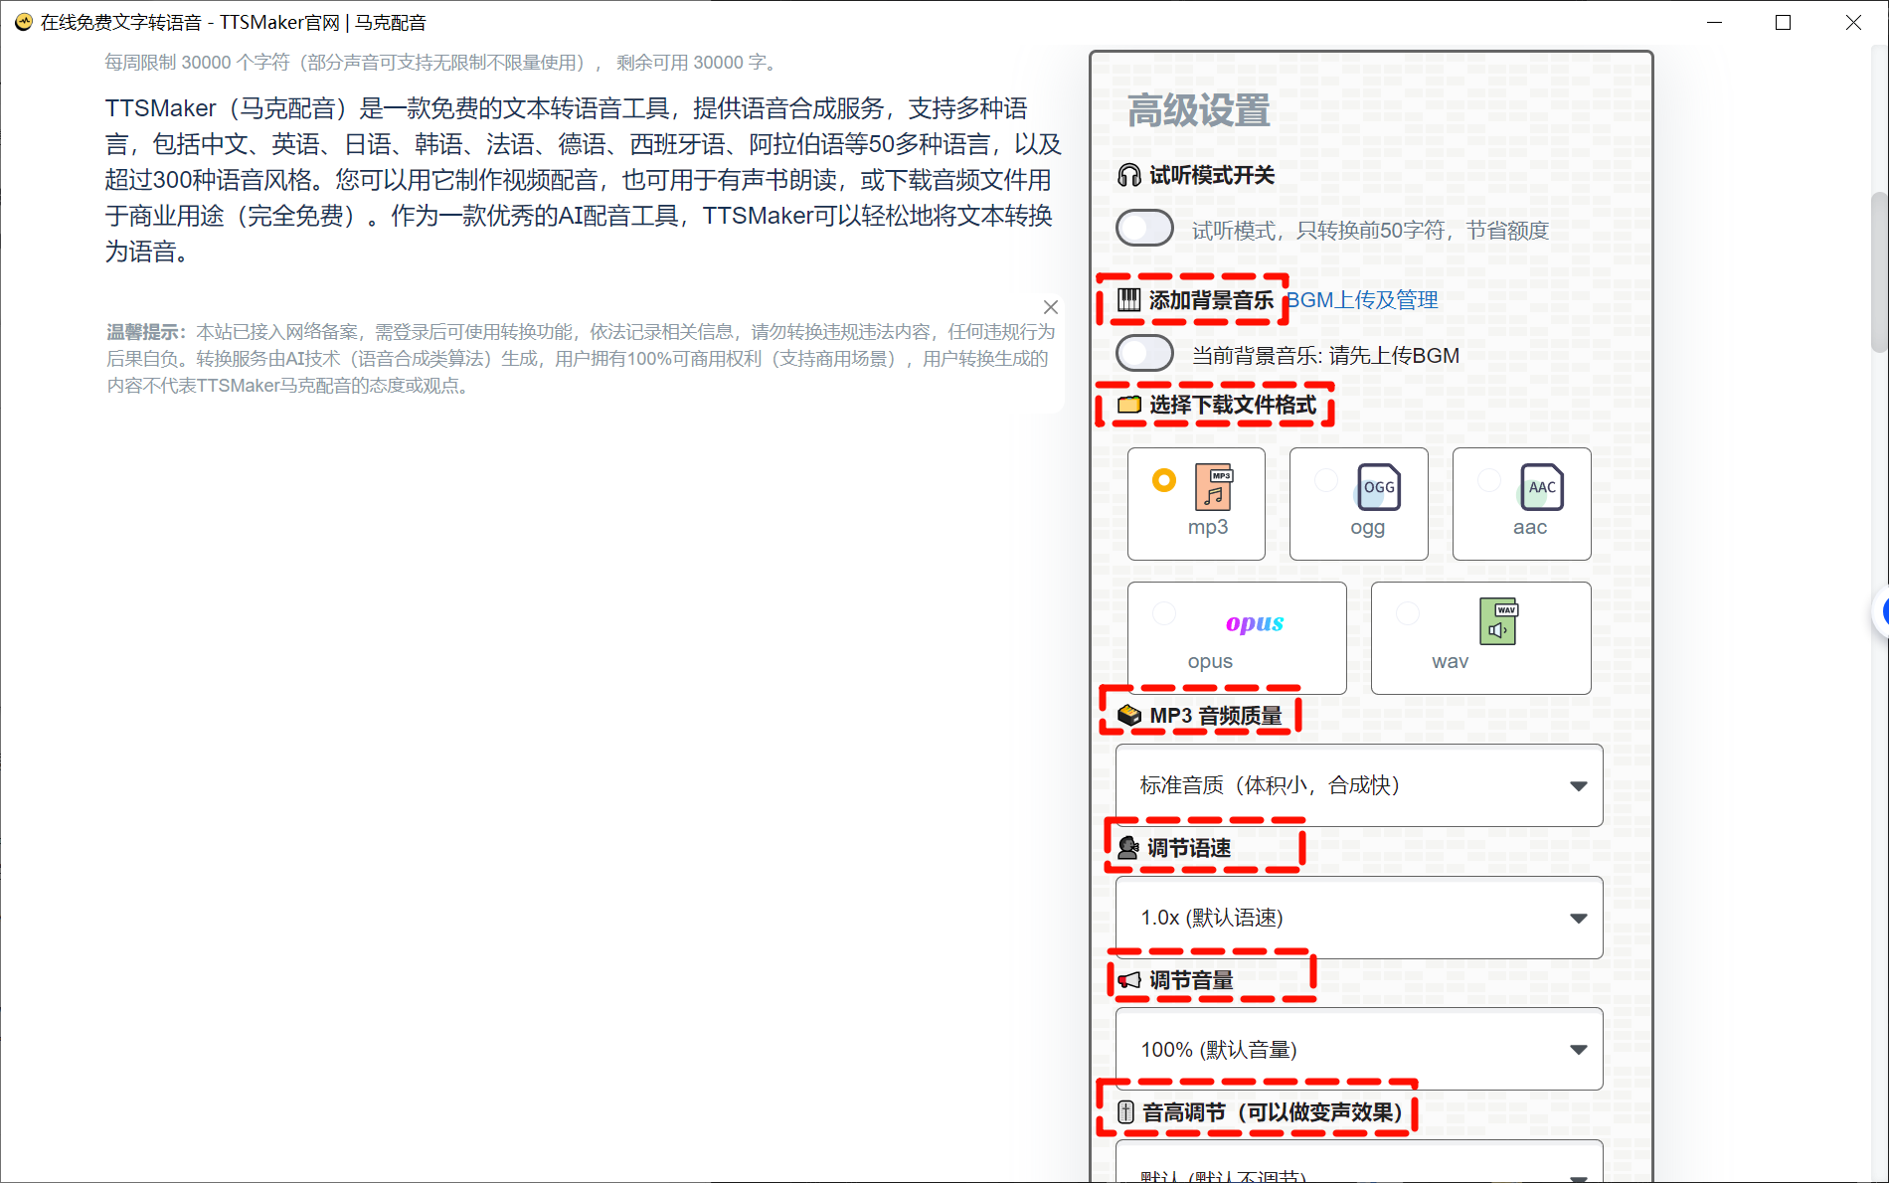The width and height of the screenshot is (1889, 1183).
Task: Select the opus format radio button
Action: (x=1163, y=613)
